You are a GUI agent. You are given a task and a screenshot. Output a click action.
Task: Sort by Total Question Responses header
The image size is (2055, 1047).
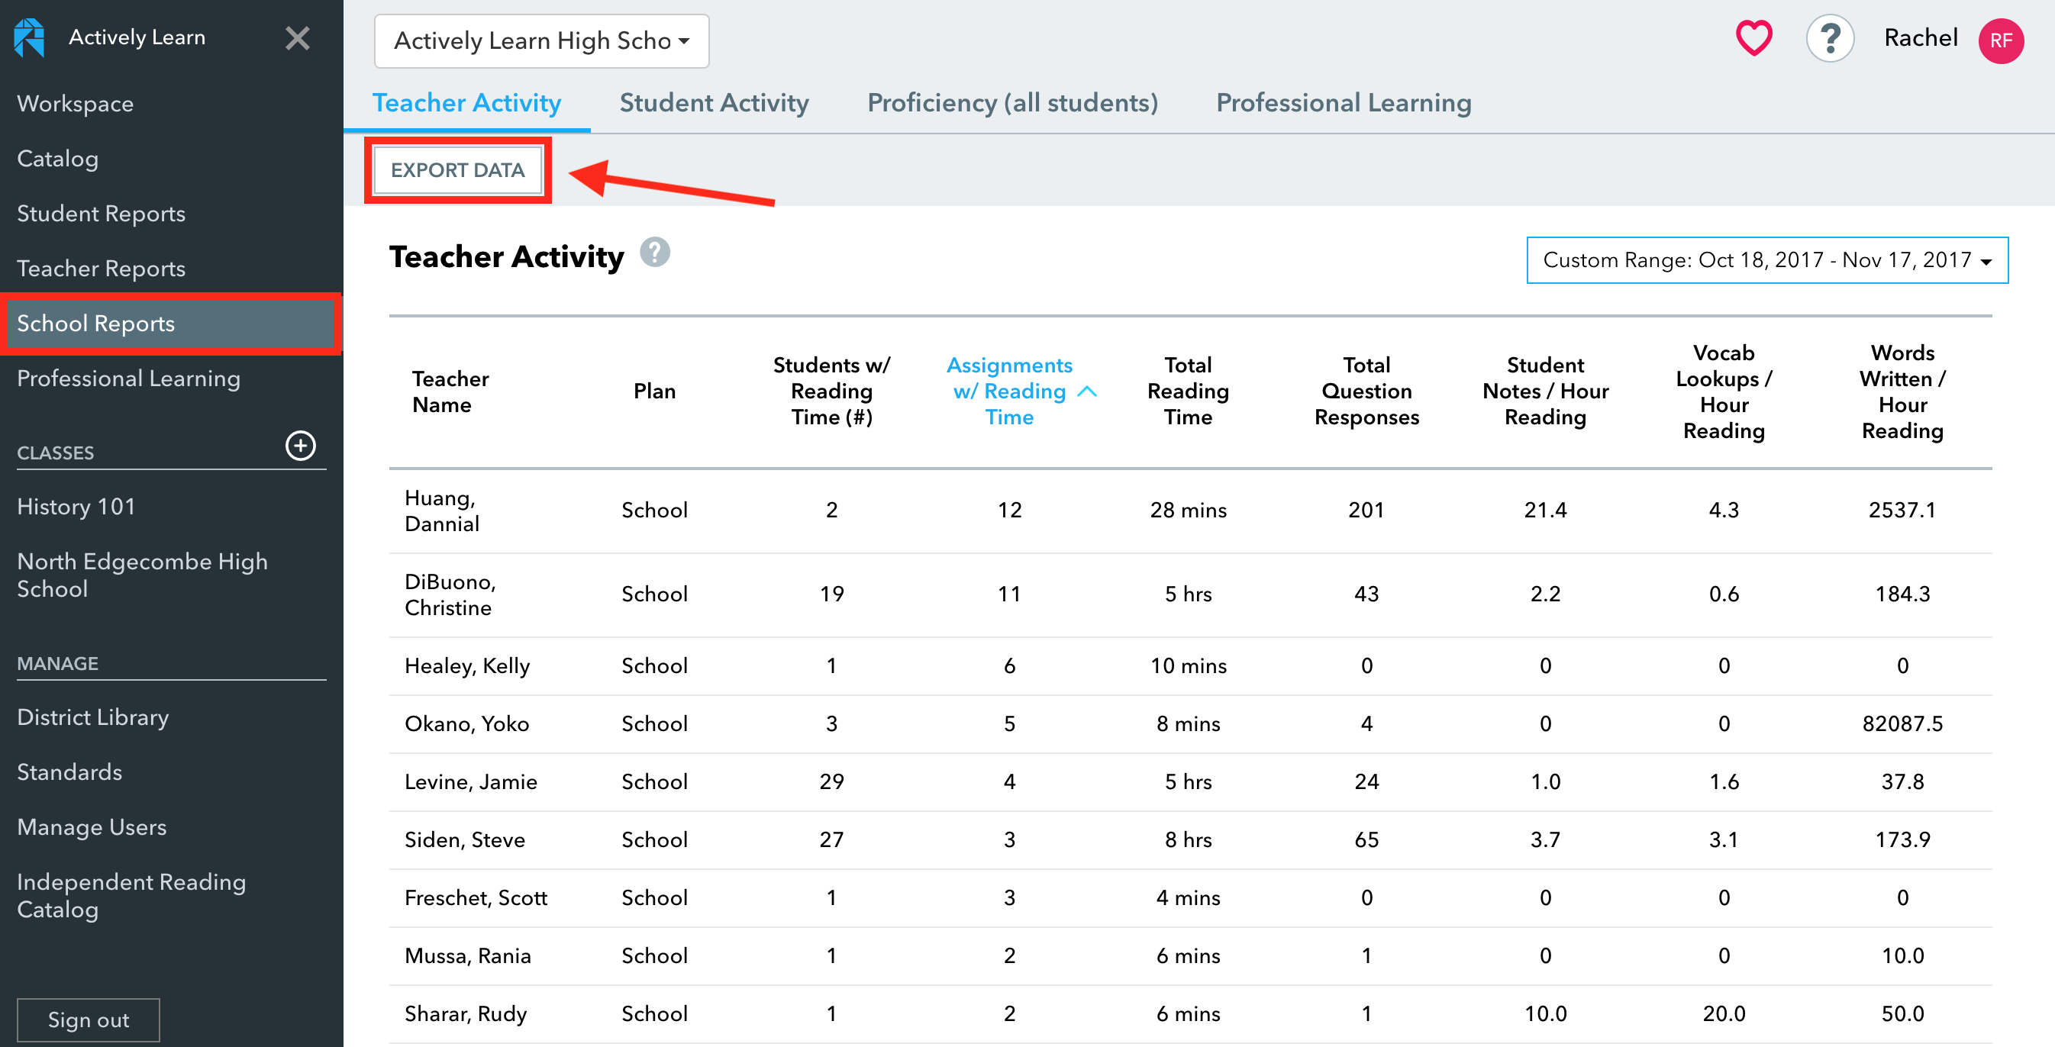(1366, 391)
